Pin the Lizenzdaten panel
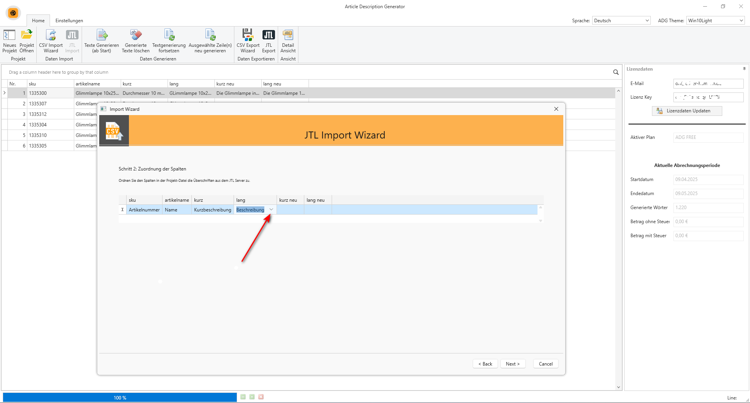The width and height of the screenshot is (750, 403). pos(744,69)
